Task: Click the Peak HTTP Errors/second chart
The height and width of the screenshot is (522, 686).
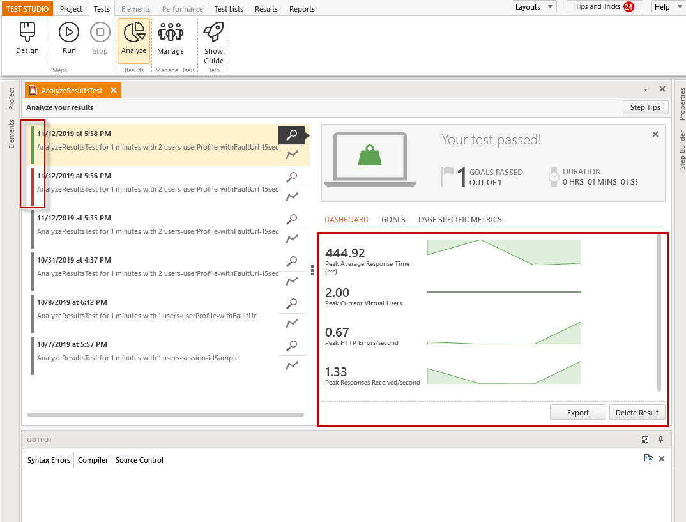Action: (x=503, y=333)
